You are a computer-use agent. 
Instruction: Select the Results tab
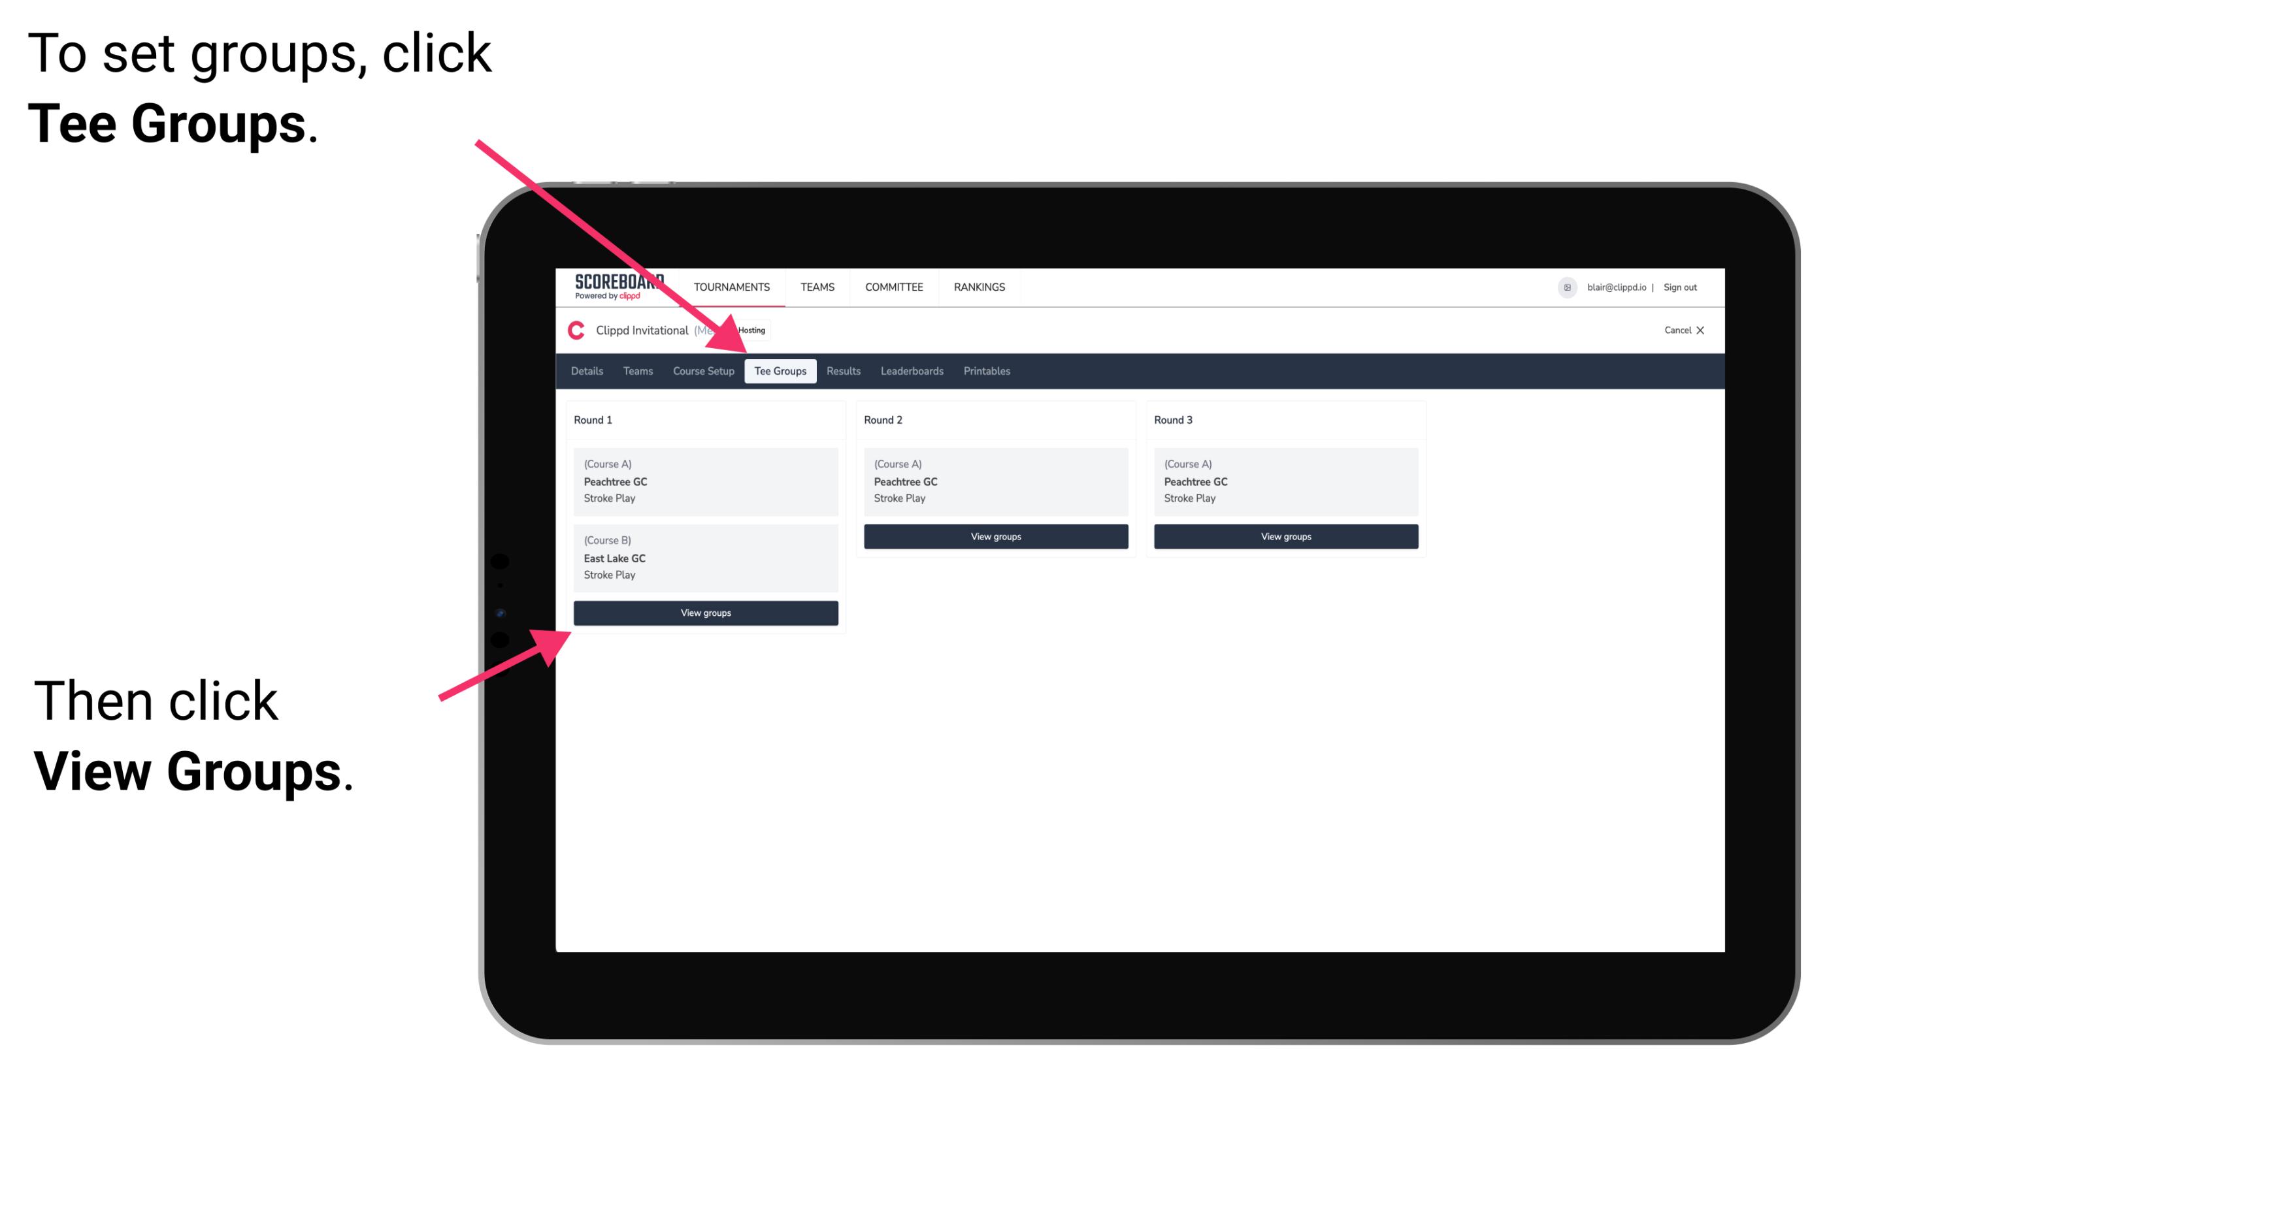(840, 372)
